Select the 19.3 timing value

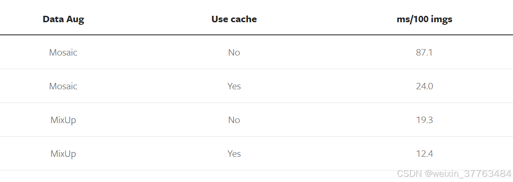coord(424,120)
